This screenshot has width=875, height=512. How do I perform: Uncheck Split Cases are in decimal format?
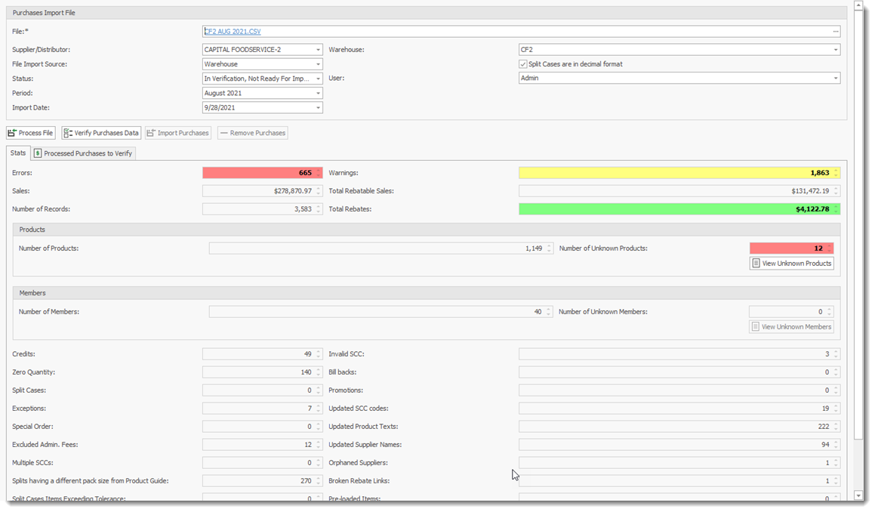click(523, 63)
